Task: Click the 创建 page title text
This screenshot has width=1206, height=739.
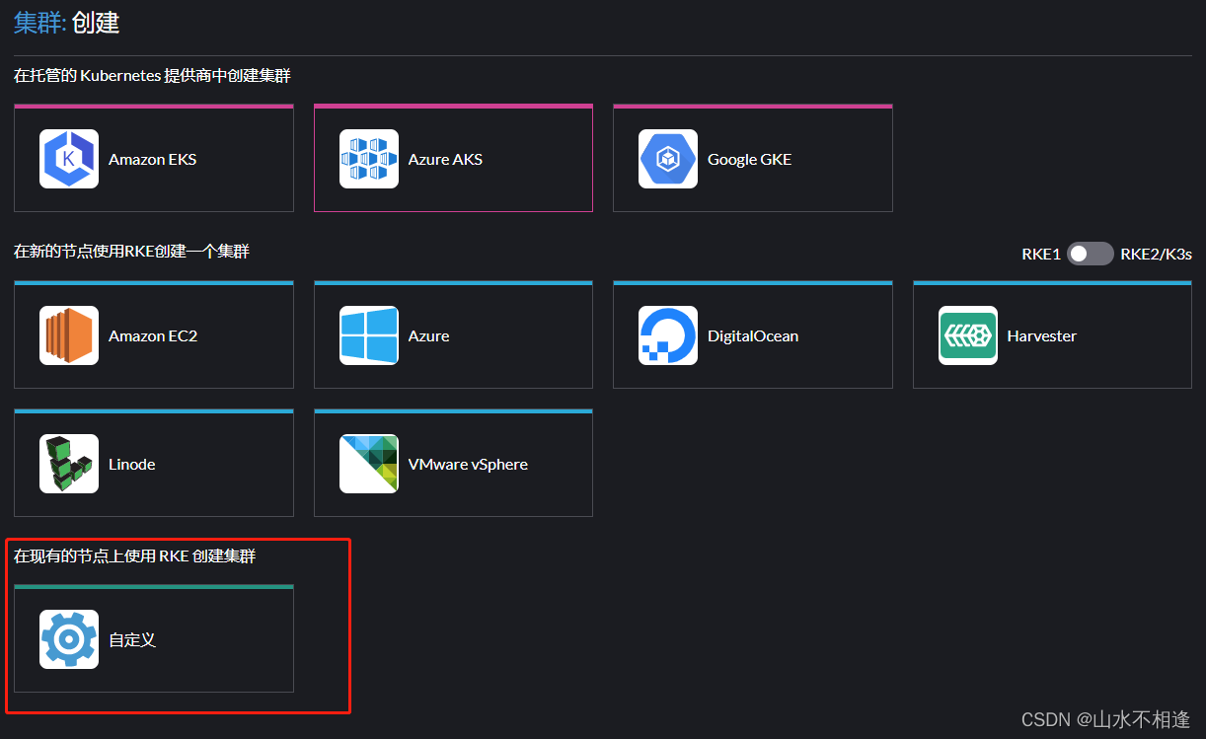Action: pyautogui.click(x=96, y=23)
